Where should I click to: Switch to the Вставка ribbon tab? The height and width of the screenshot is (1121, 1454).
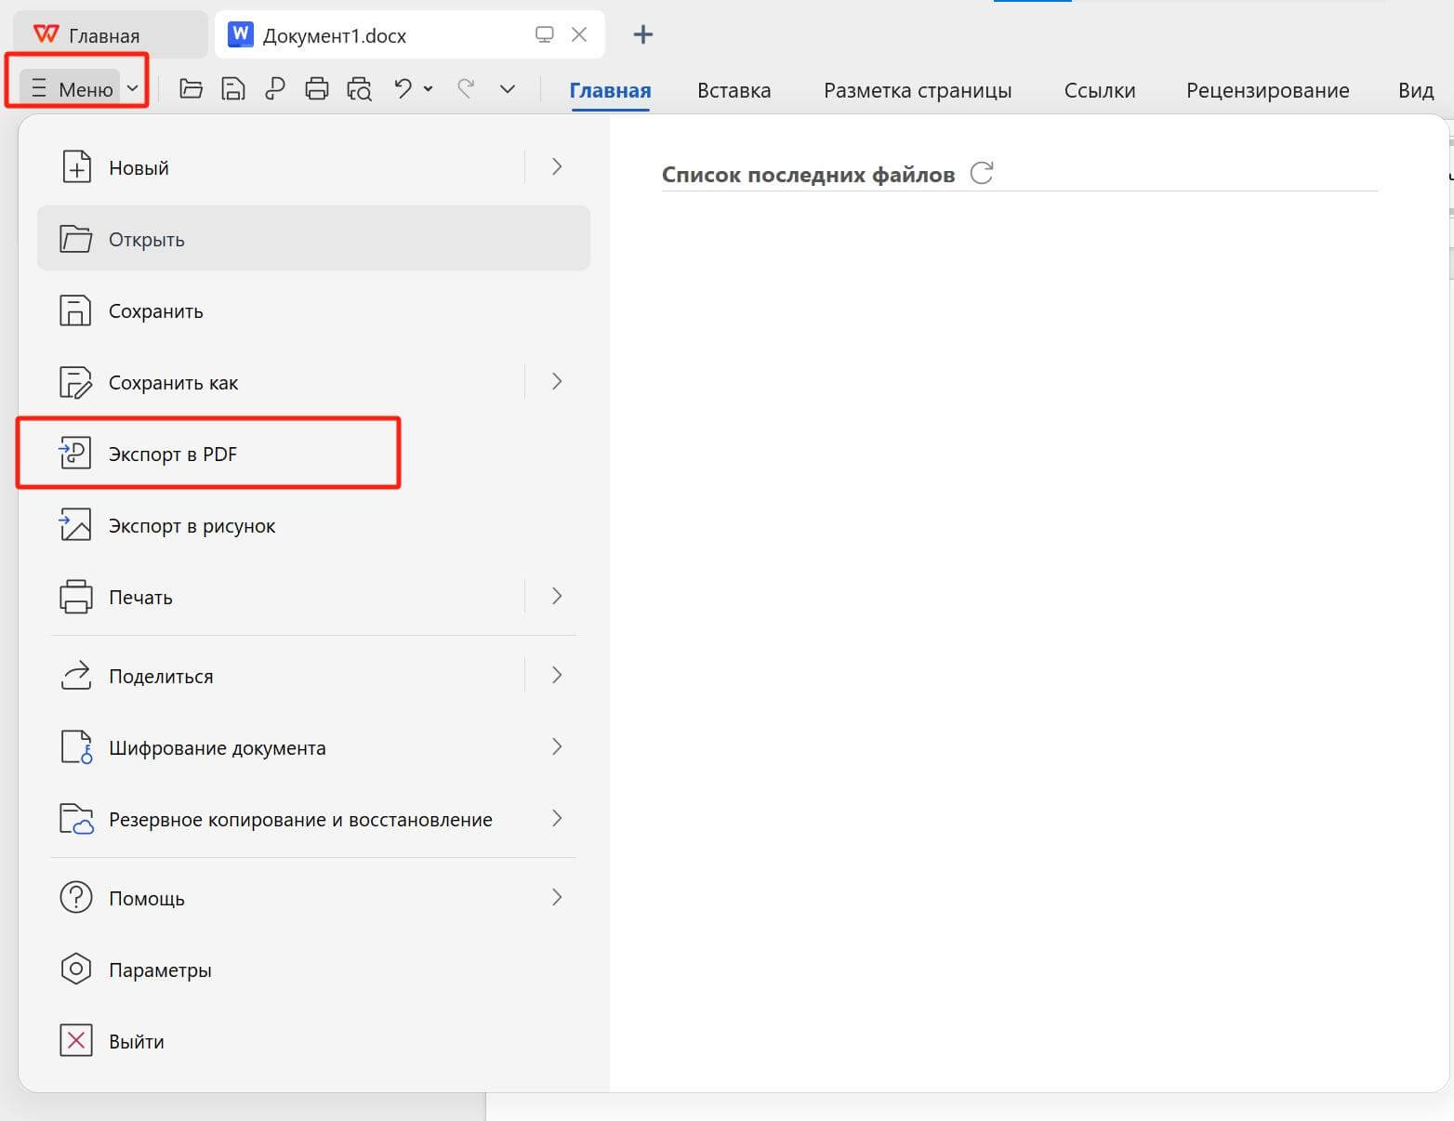734,90
